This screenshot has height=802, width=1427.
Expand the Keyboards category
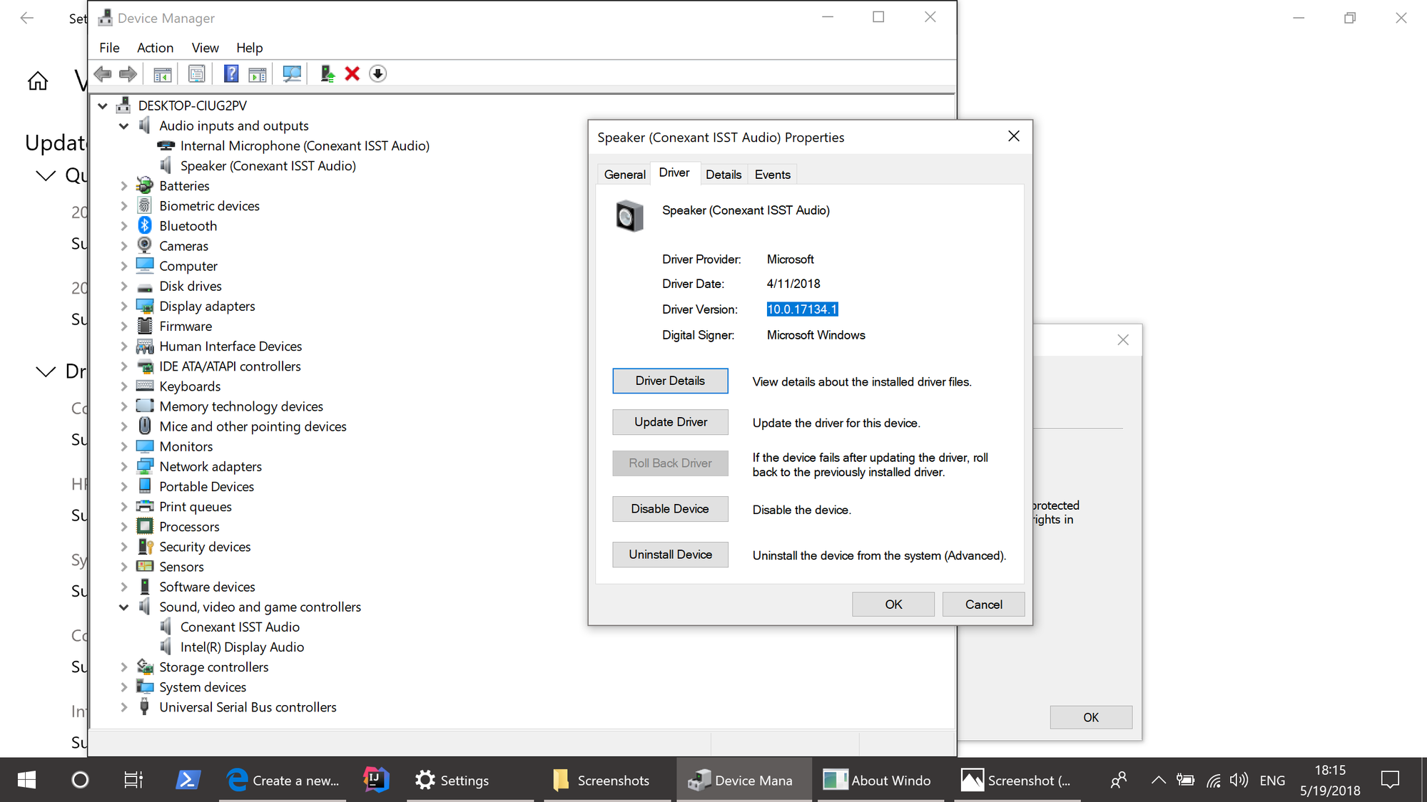point(123,386)
